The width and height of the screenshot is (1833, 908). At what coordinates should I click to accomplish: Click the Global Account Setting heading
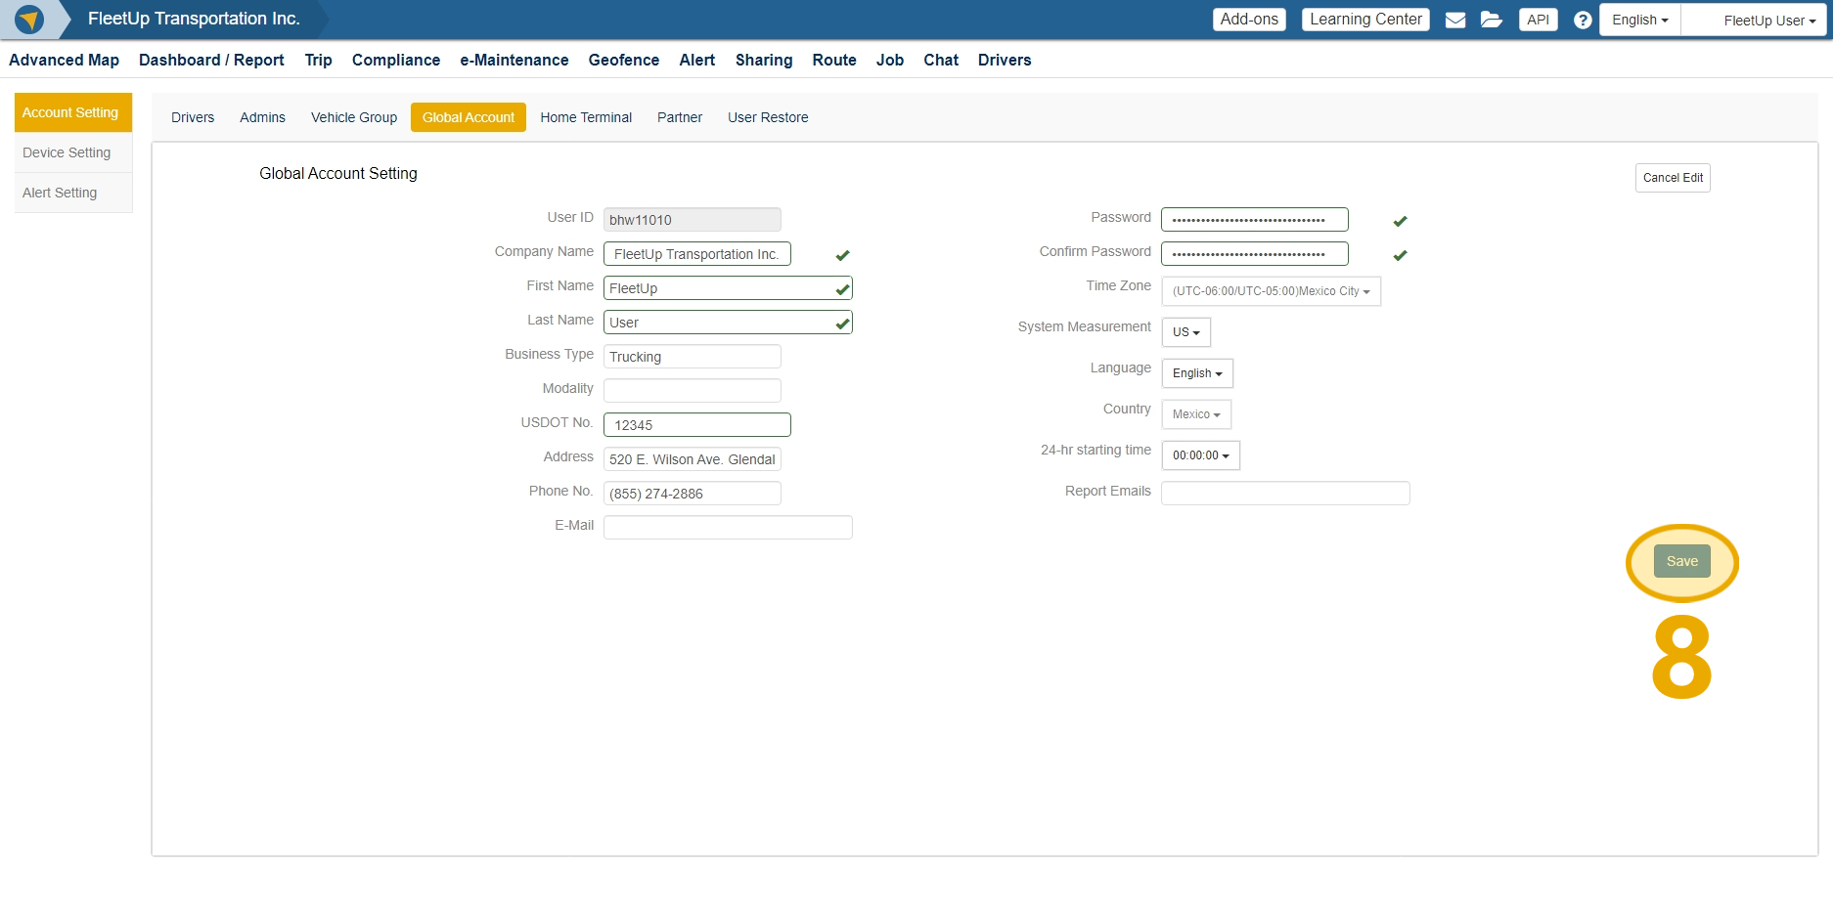coord(338,173)
